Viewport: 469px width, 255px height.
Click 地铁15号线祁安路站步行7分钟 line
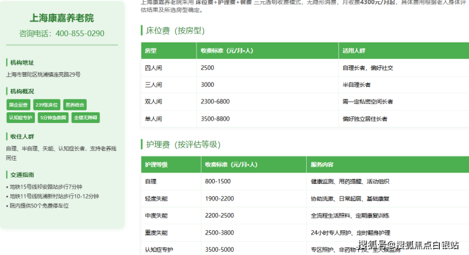tap(44, 186)
